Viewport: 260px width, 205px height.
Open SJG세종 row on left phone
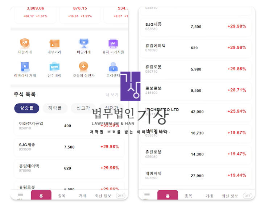tap(69, 147)
